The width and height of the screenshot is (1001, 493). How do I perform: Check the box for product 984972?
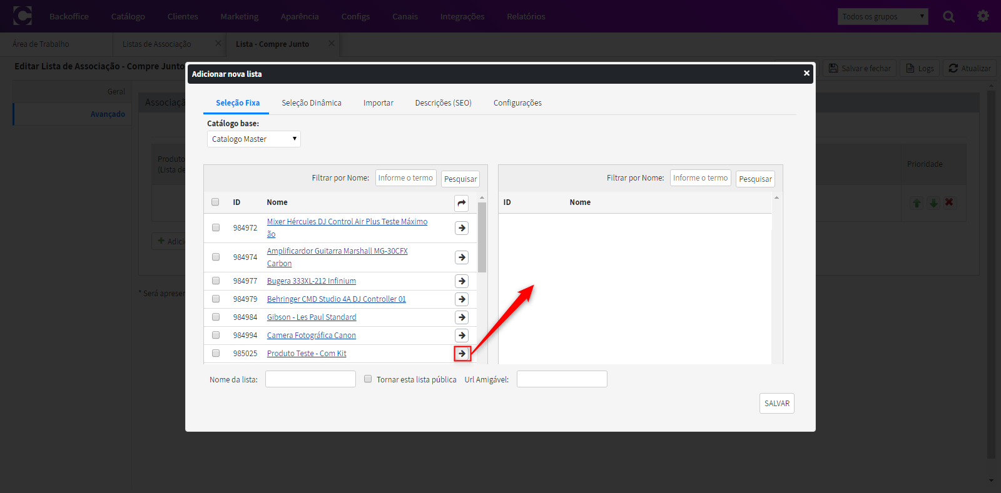click(216, 227)
